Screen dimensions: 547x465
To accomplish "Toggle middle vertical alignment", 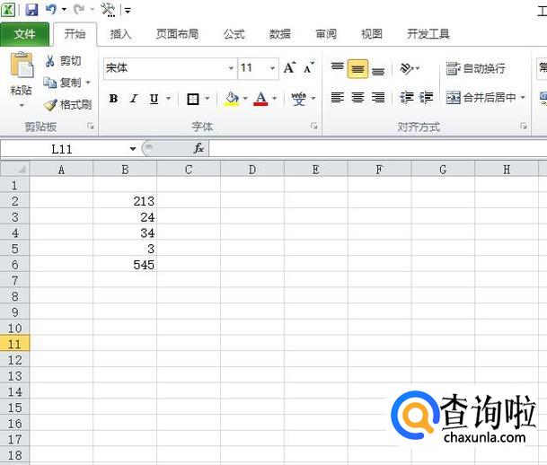I will (357, 69).
